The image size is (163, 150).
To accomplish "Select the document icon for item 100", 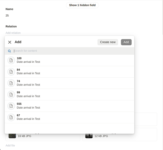I will (11, 60).
